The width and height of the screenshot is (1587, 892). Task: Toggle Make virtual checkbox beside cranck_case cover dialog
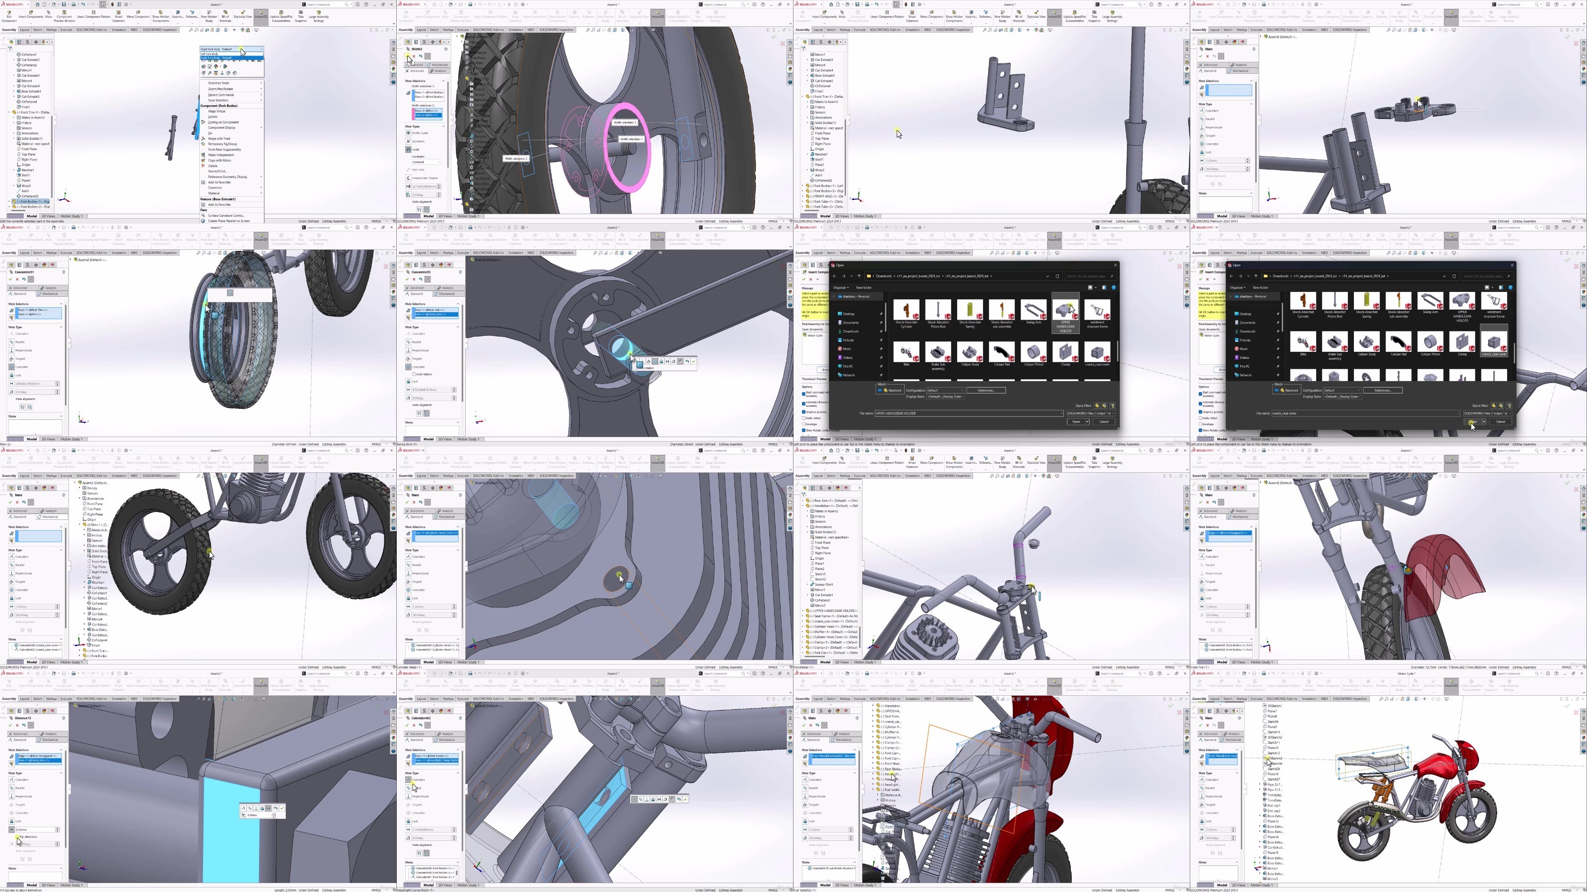click(x=1200, y=419)
